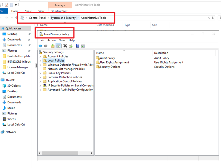Screen dimensions: 221x168
Task: Click the Forward arrow in Local Security Policy toolbar
Action: click(45, 46)
